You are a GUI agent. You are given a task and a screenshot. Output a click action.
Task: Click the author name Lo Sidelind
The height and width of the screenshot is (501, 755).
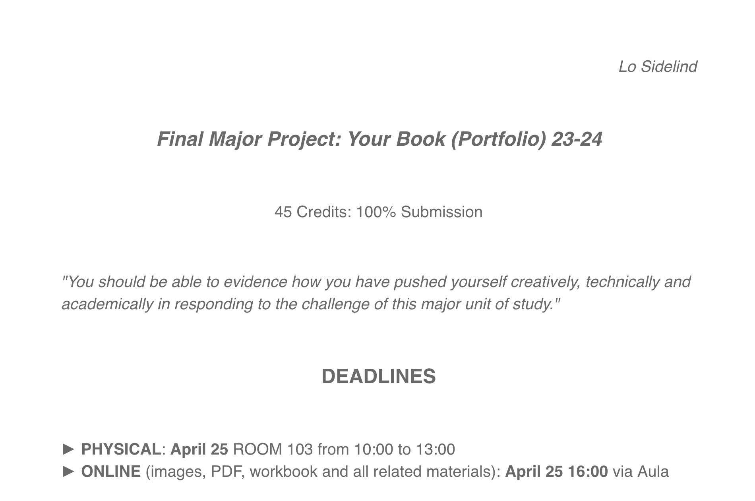(x=658, y=66)
